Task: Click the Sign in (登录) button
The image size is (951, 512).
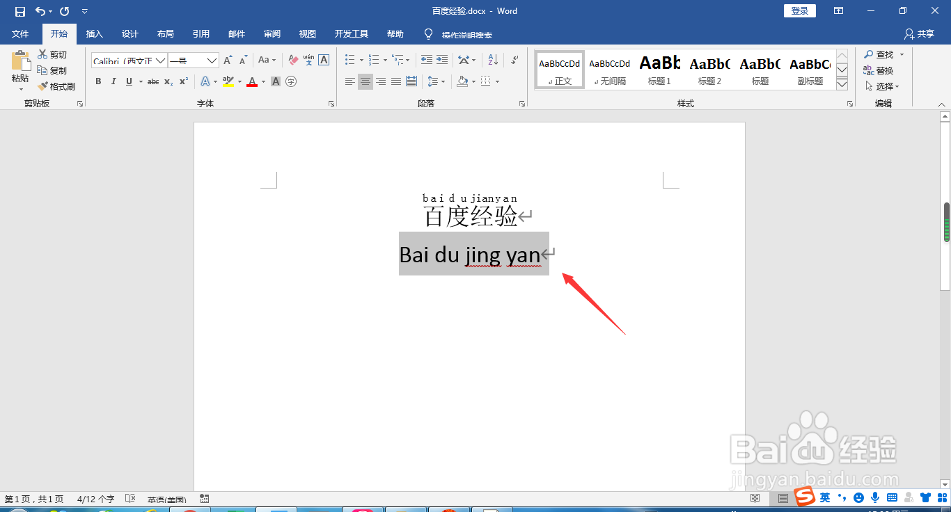Action: pyautogui.click(x=800, y=11)
